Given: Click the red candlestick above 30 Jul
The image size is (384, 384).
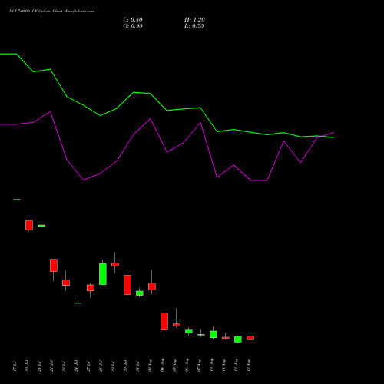Looking at the screenshot, I should (127, 285).
